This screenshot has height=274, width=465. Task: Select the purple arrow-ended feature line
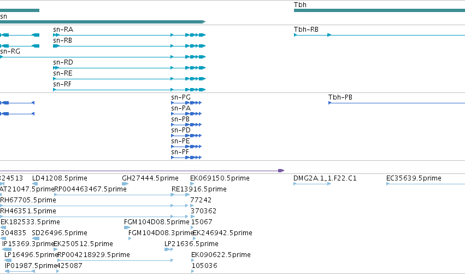coord(142,171)
